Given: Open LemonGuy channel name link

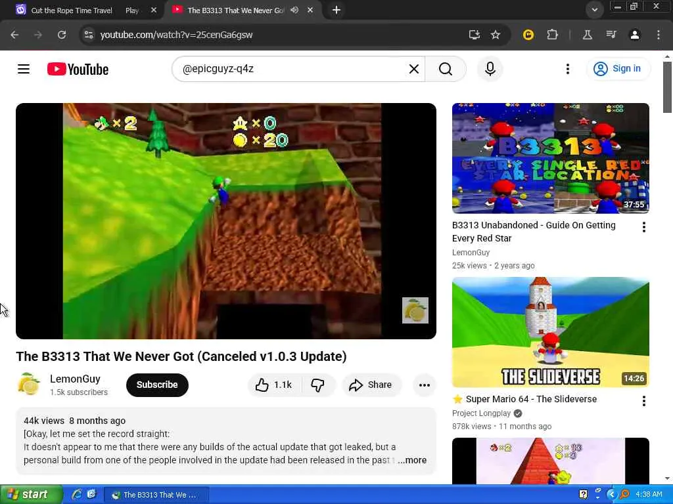Looking at the screenshot, I should coord(75,379).
